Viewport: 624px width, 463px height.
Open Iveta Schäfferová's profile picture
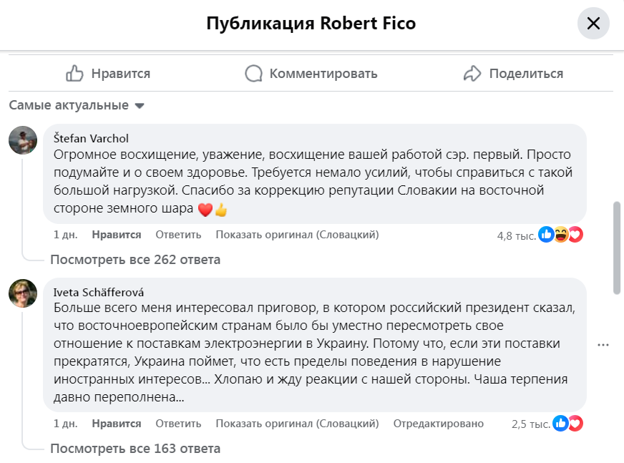coord(23,293)
